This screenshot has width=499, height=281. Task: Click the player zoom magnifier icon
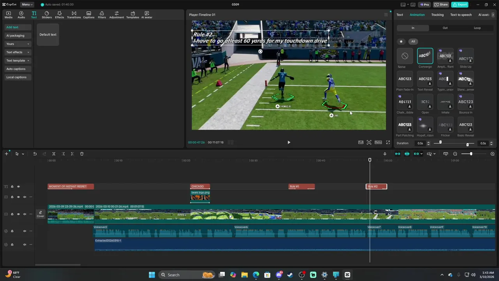click(369, 142)
